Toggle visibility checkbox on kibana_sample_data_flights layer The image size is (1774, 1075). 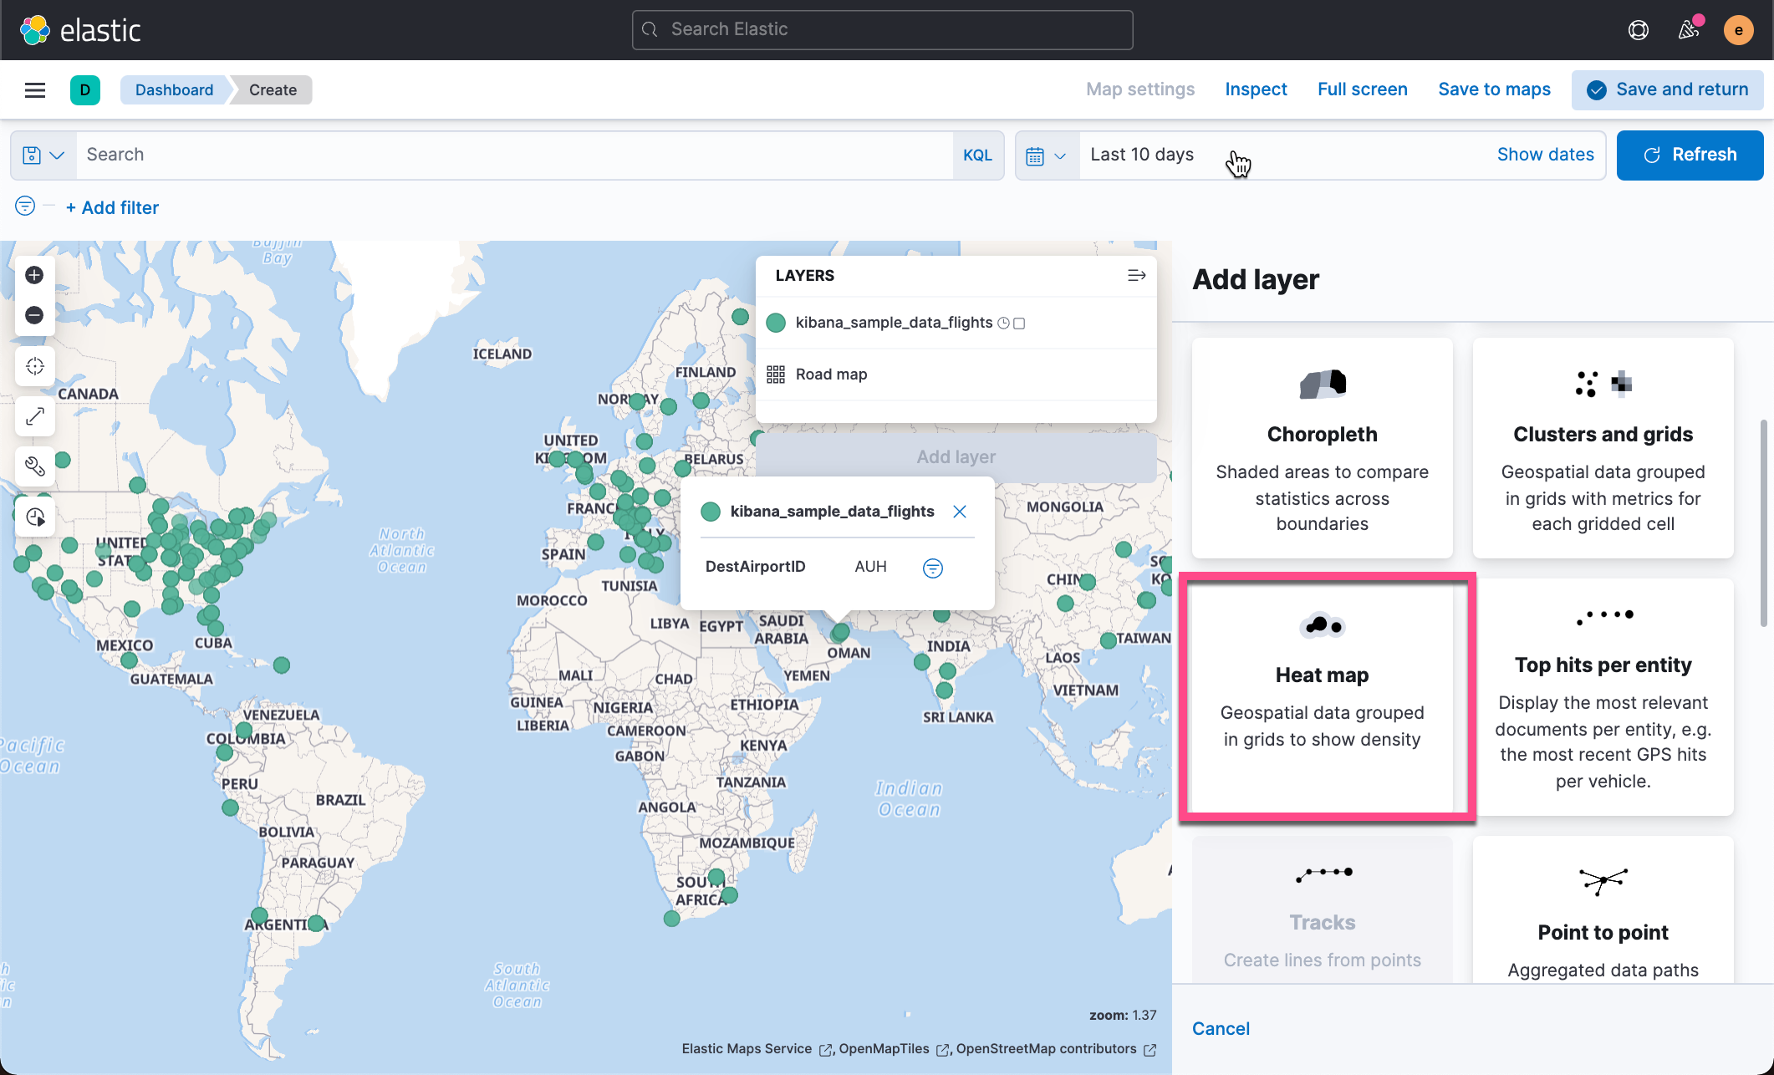click(x=1019, y=323)
